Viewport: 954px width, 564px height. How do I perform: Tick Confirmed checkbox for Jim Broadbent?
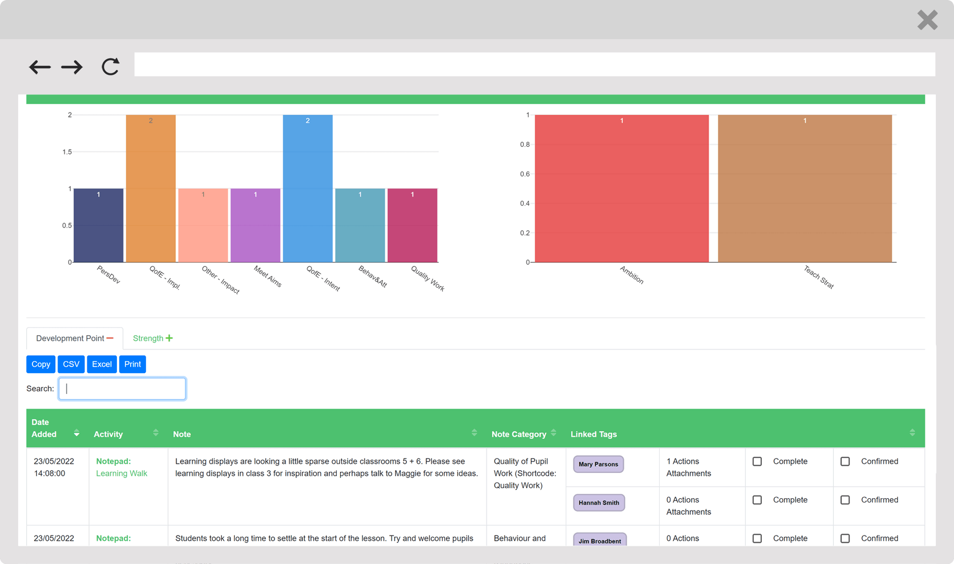pyautogui.click(x=845, y=538)
